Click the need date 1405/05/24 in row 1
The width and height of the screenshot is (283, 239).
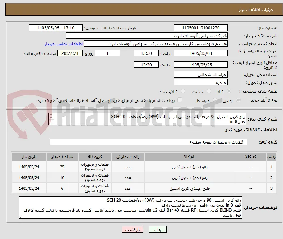[x=29, y=167]
